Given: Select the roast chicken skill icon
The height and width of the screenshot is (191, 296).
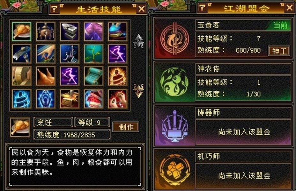Looking at the screenshot, I should pos(46,76).
